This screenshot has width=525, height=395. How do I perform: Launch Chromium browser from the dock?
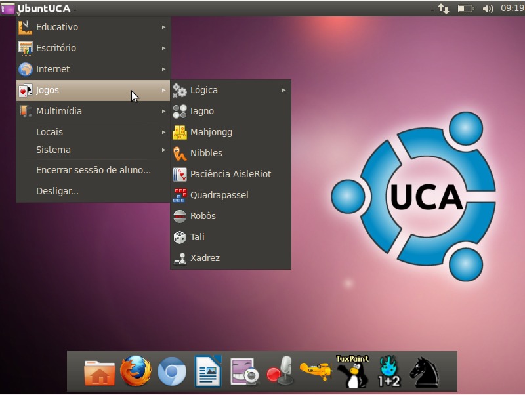[x=172, y=371]
